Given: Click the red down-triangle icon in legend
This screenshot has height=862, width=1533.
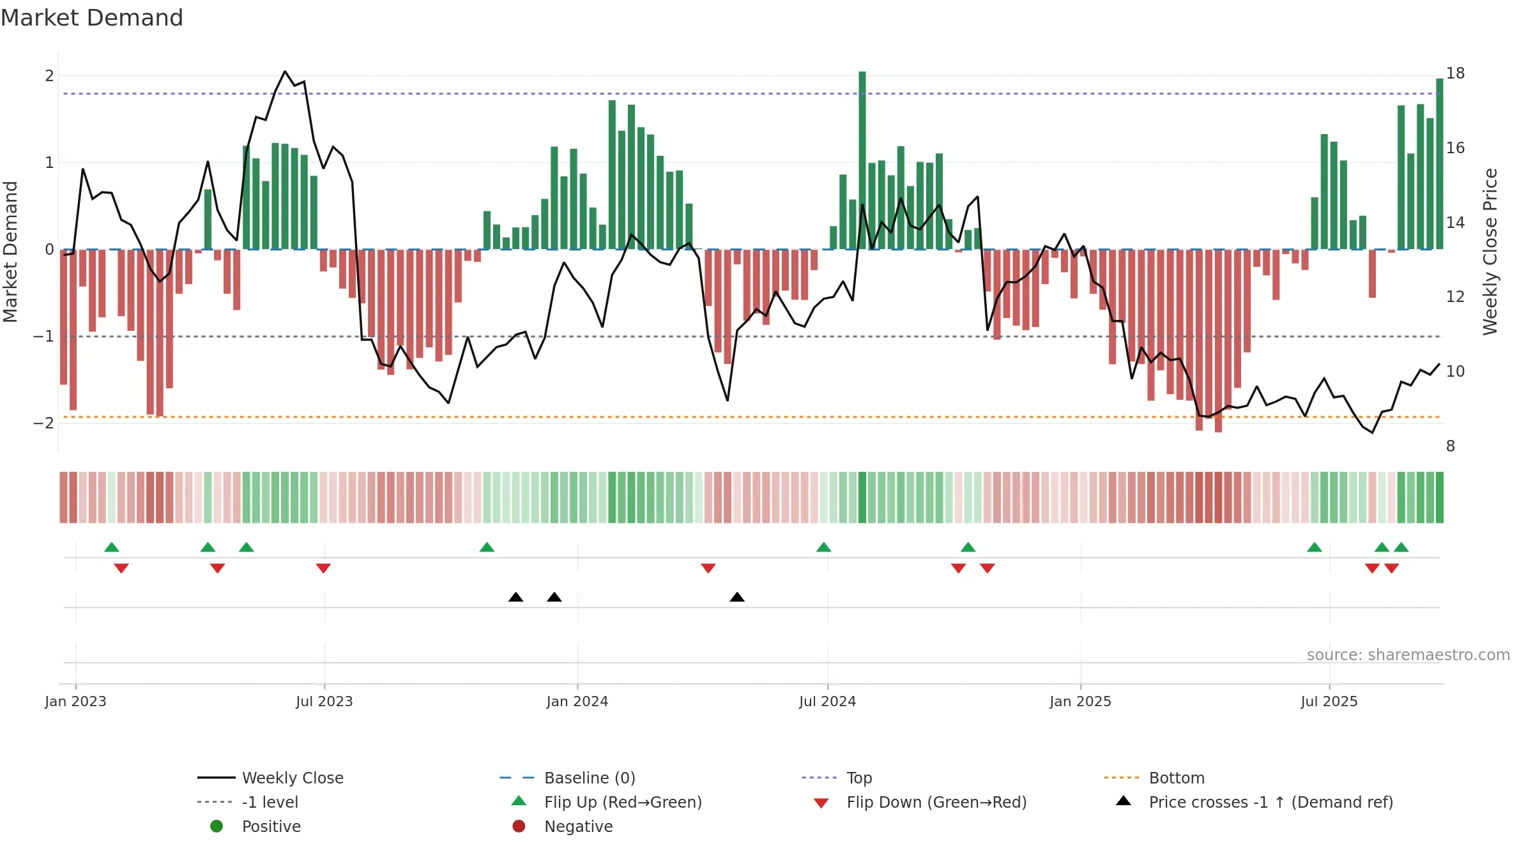Looking at the screenshot, I should coord(821,803).
